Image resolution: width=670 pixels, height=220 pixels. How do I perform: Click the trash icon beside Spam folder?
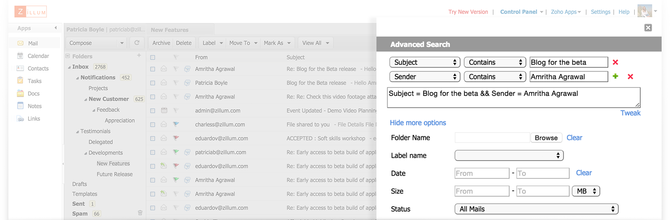coord(140,213)
